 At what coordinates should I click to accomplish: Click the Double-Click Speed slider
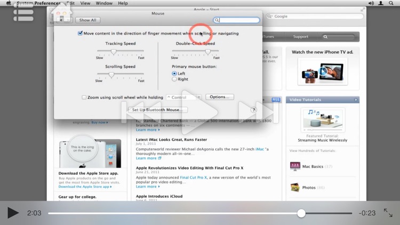point(195,52)
